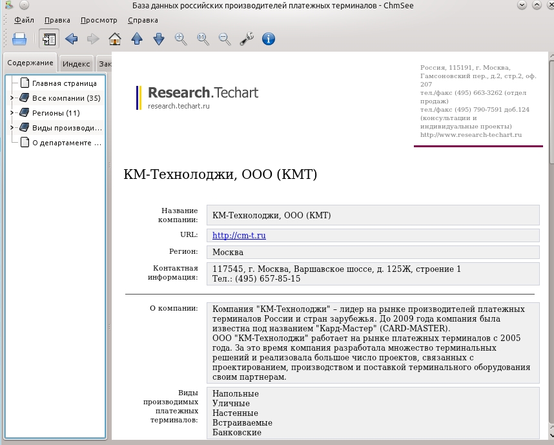
Task: Expand the Регионы (11) node
Action: coord(12,113)
